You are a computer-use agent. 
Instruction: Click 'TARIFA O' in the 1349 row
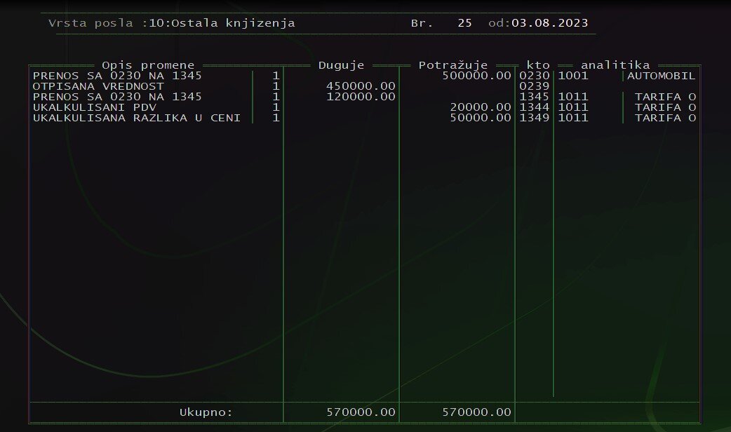click(665, 117)
